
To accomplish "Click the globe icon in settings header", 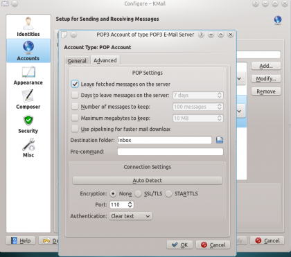I will 278,20.
